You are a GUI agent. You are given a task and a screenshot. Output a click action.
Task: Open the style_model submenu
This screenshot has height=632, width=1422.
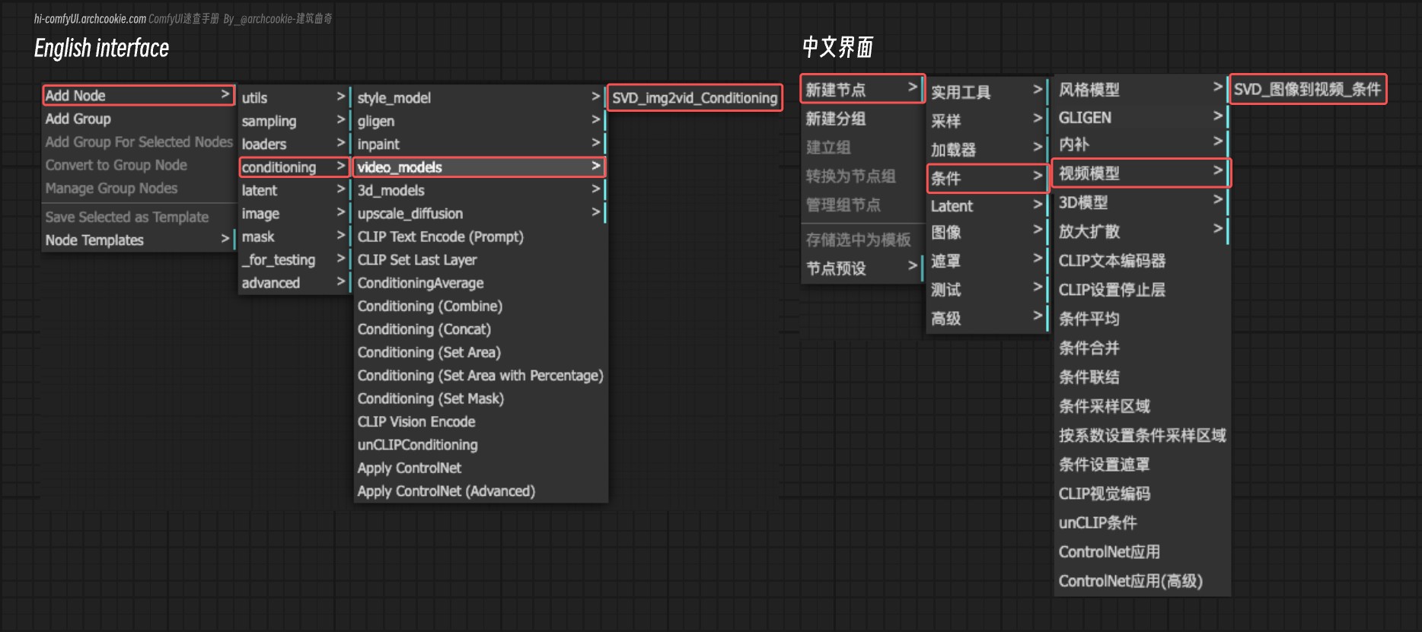click(x=480, y=97)
